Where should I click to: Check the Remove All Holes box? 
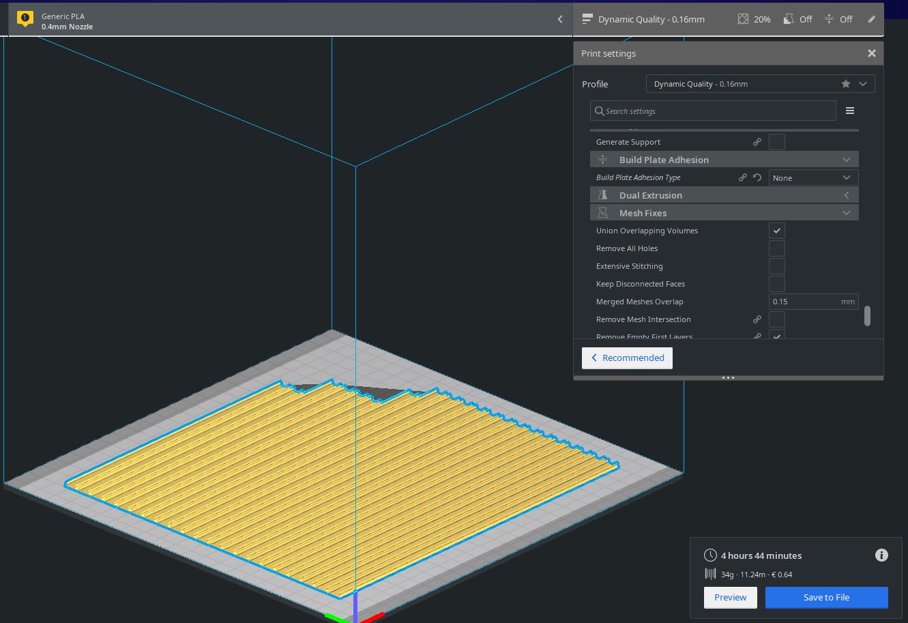point(777,248)
